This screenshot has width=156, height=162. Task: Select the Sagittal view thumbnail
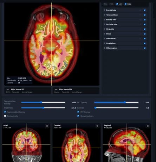pos(127,143)
